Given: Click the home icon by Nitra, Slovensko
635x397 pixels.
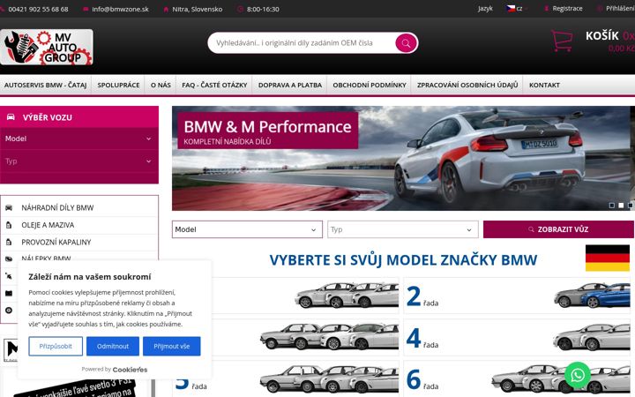Looking at the screenshot, I should coord(166,9).
